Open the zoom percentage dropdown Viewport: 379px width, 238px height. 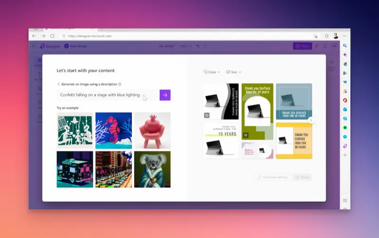186,46
